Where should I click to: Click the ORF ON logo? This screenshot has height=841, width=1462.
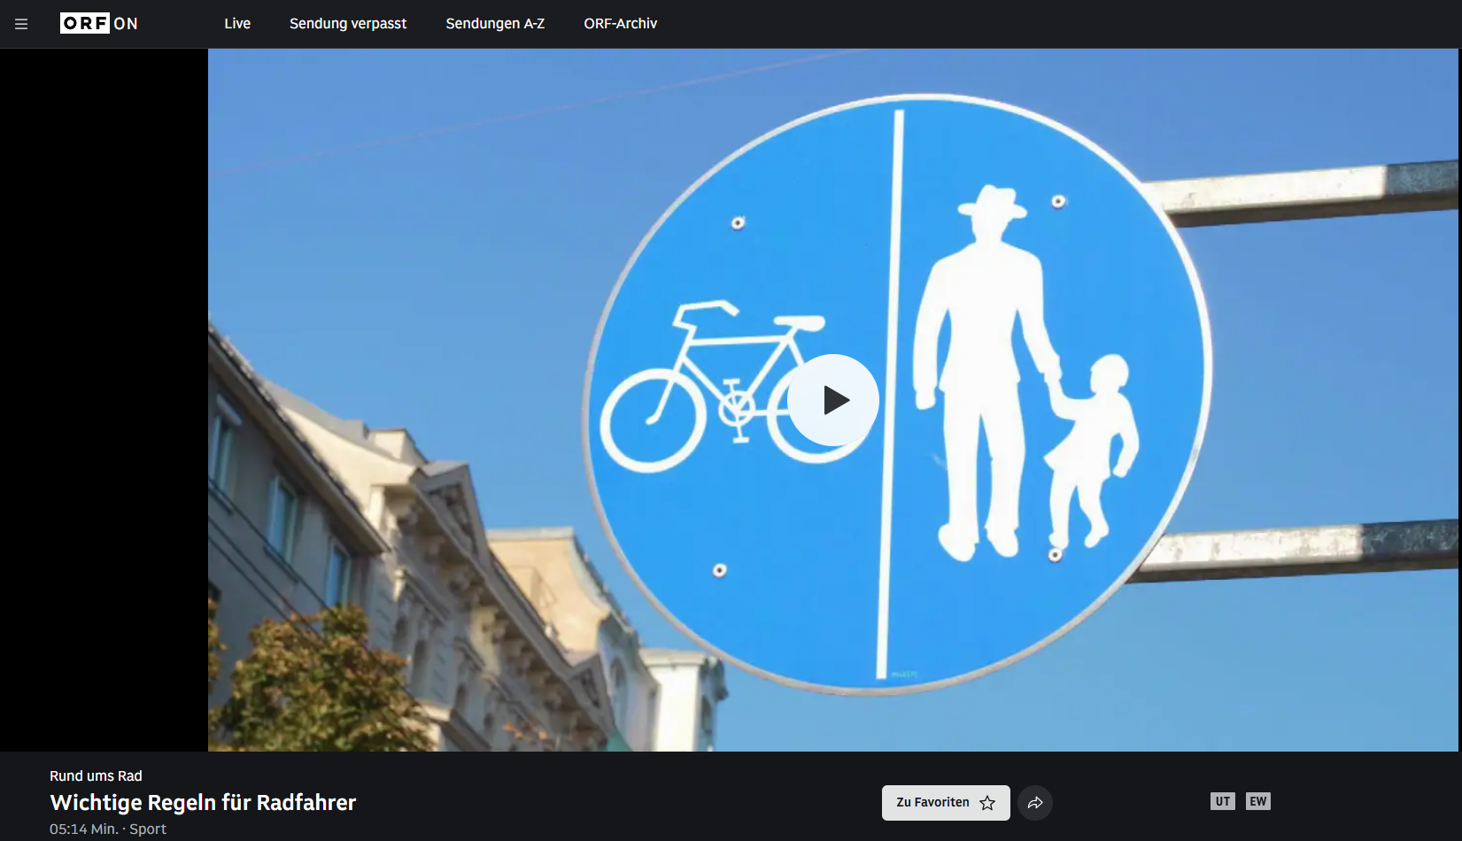click(98, 23)
